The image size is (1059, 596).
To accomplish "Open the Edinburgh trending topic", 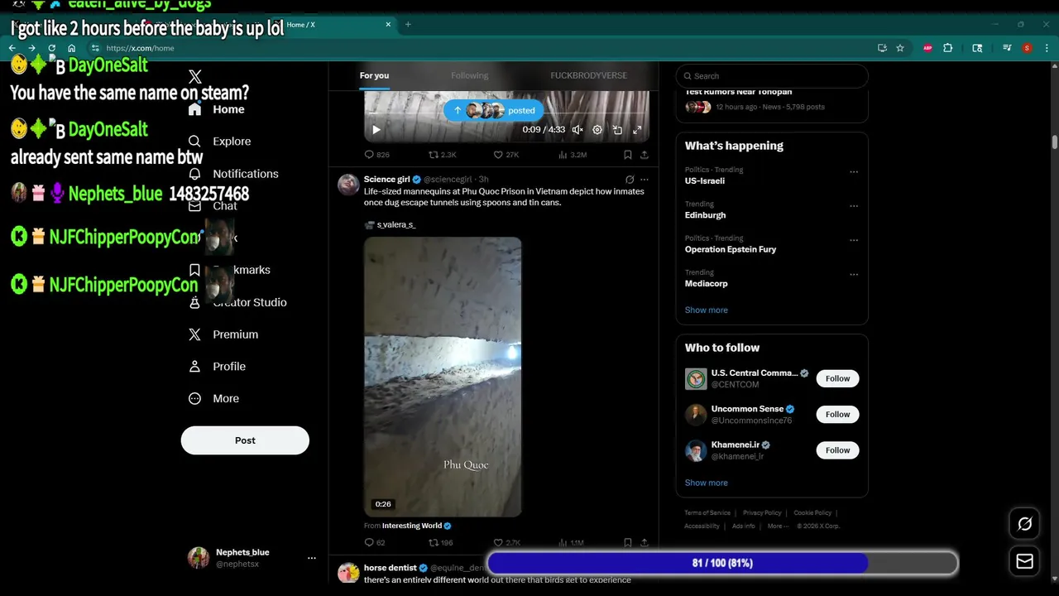I will tap(706, 215).
